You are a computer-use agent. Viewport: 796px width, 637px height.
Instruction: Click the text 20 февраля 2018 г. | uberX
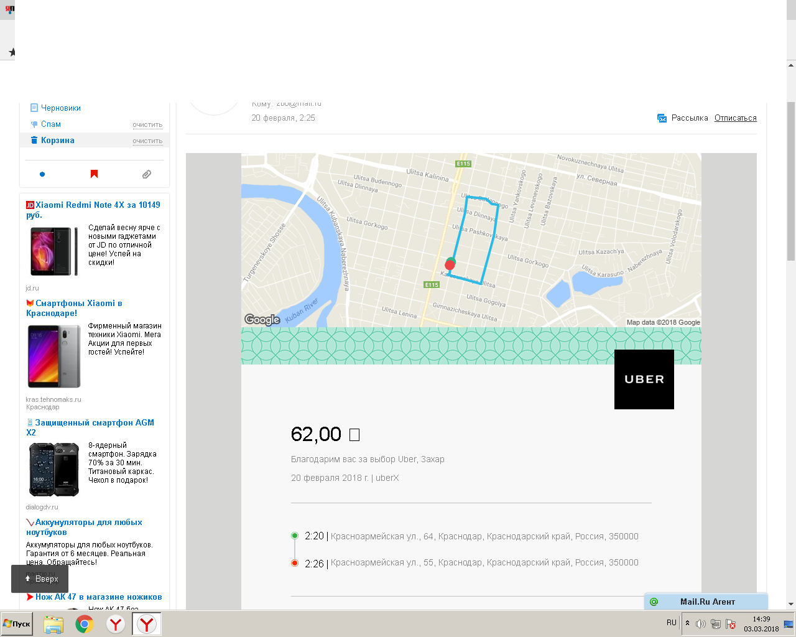pyautogui.click(x=345, y=478)
